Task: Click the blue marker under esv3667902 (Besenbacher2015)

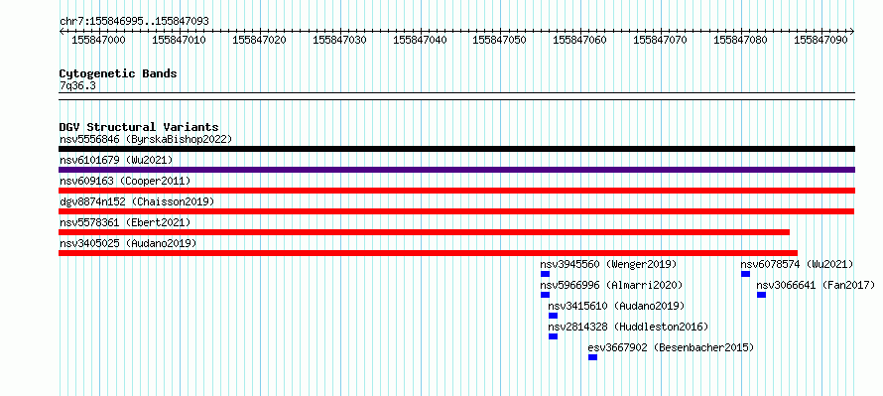Action: (x=592, y=357)
